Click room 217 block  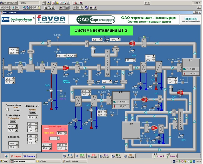(191, 67)
